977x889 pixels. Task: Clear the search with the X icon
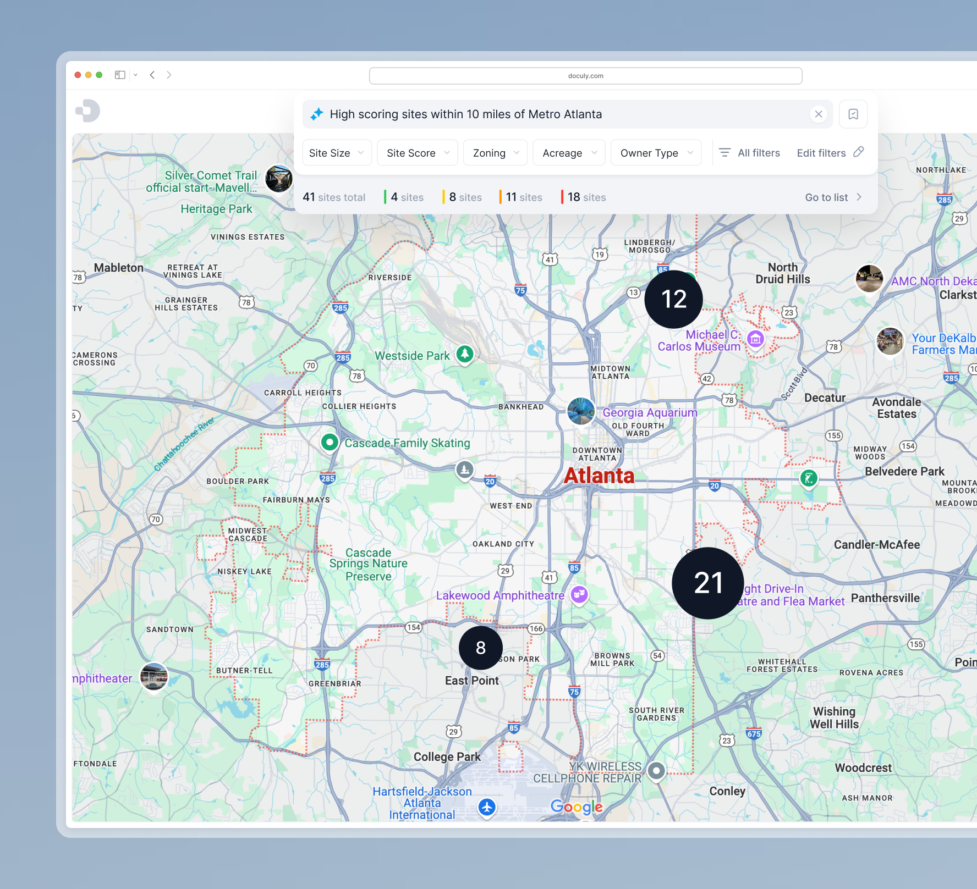pos(819,114)
